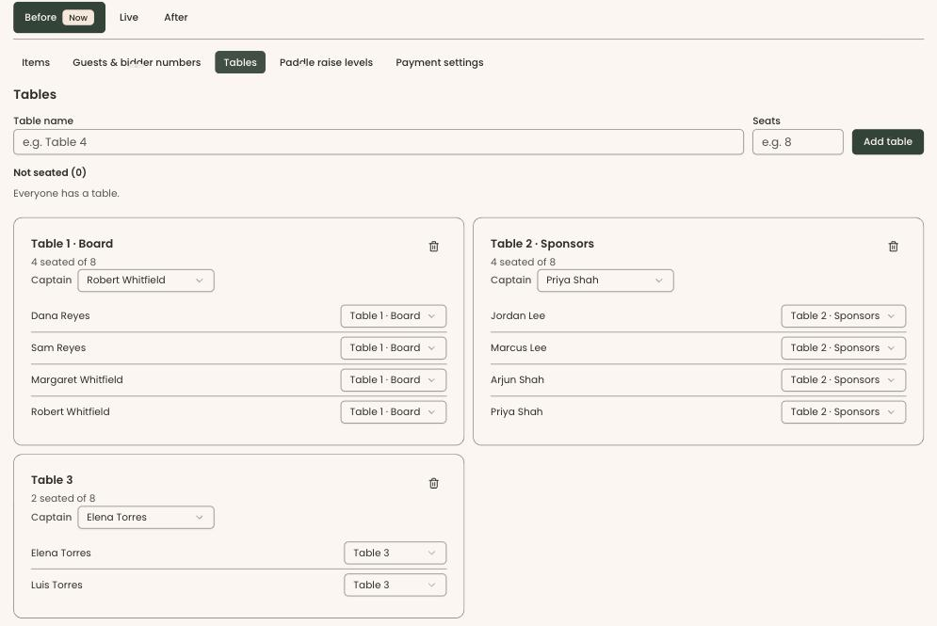
Task: Open table dropdown in Priya Shah guest row
Action: (843, 411)
